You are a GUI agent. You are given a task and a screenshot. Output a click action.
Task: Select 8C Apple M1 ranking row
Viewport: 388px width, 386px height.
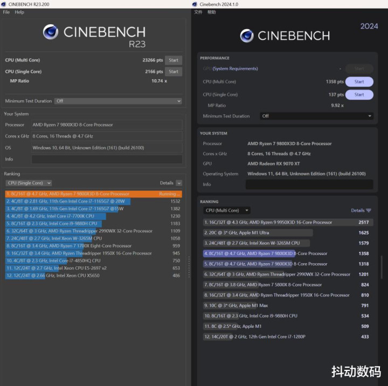[288, 326]
